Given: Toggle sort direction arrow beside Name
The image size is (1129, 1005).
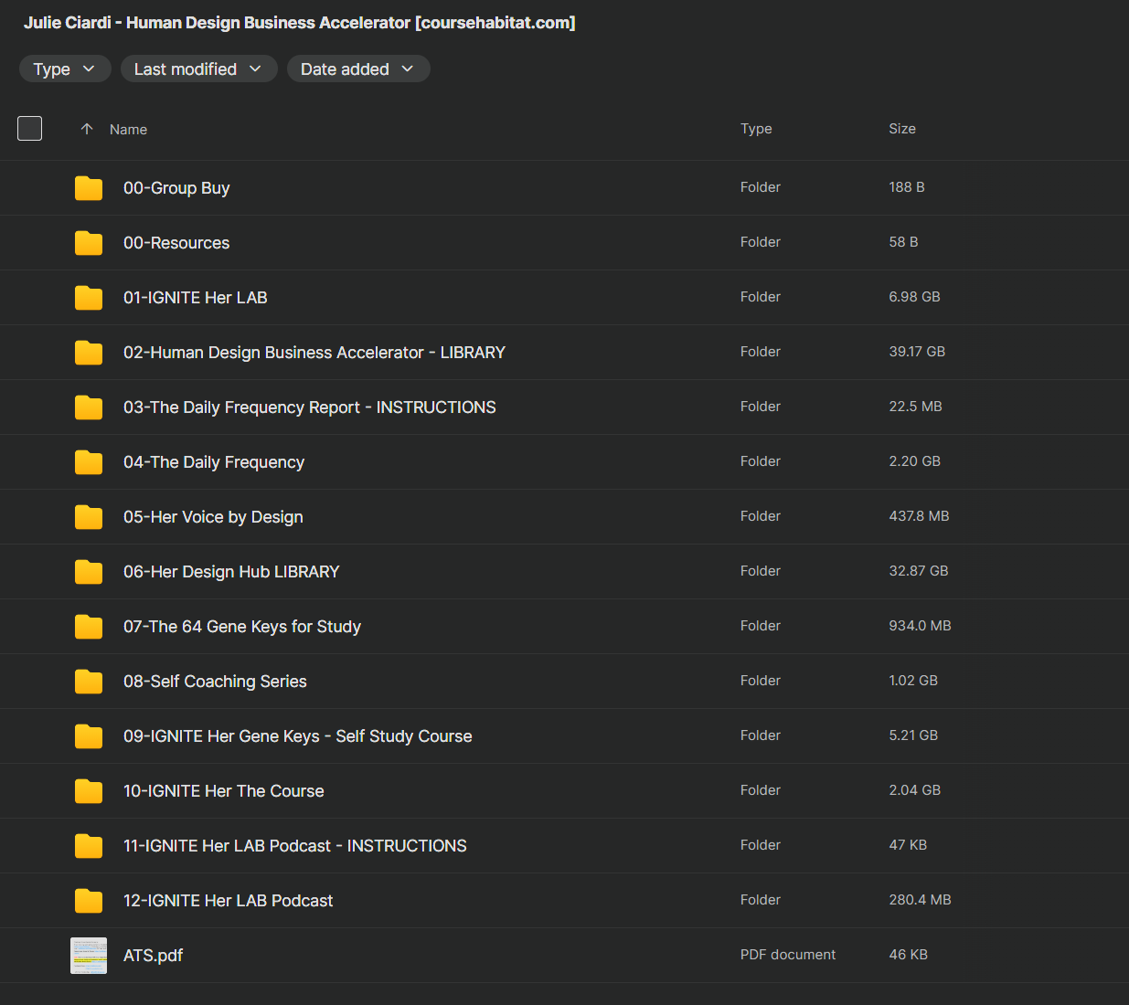Looking at the screenshot, I should pyautogui.click(x=87, y=129).
